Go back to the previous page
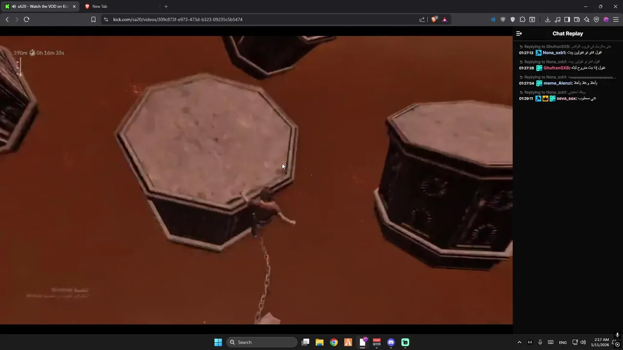Screen dimensions: 623x350 click(x=7, y=19)
